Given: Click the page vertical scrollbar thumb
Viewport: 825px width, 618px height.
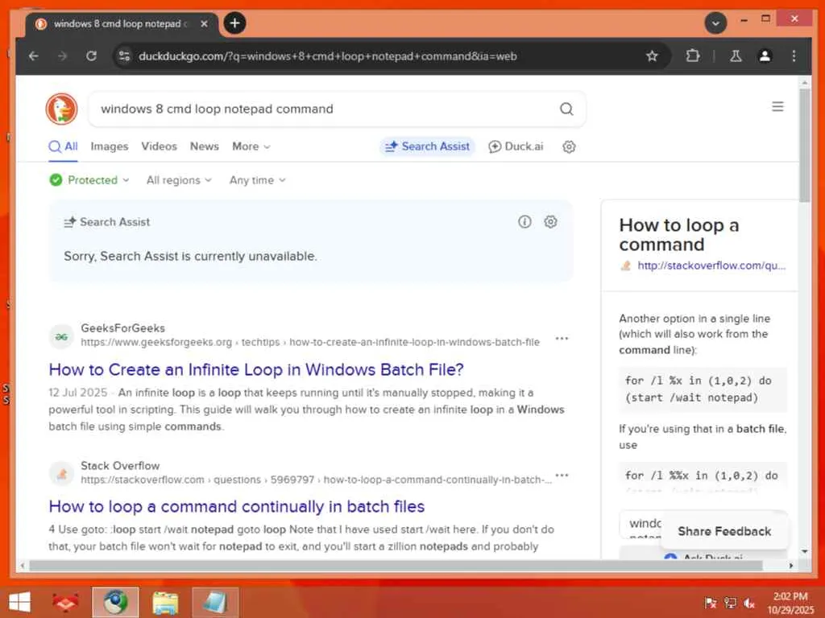Looking at the screenshot, I should click(x=804, y=146).
